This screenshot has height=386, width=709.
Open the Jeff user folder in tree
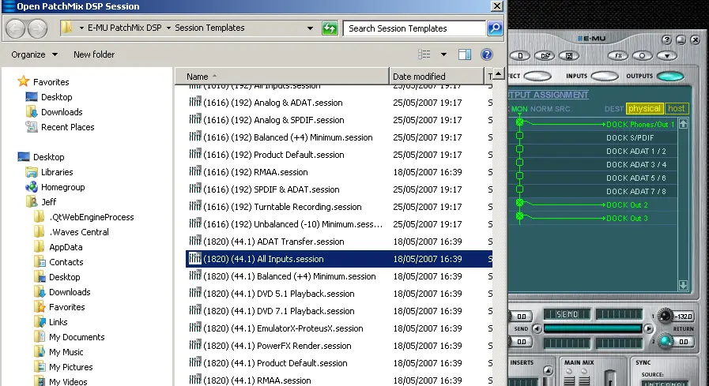[x=41, y=202]
